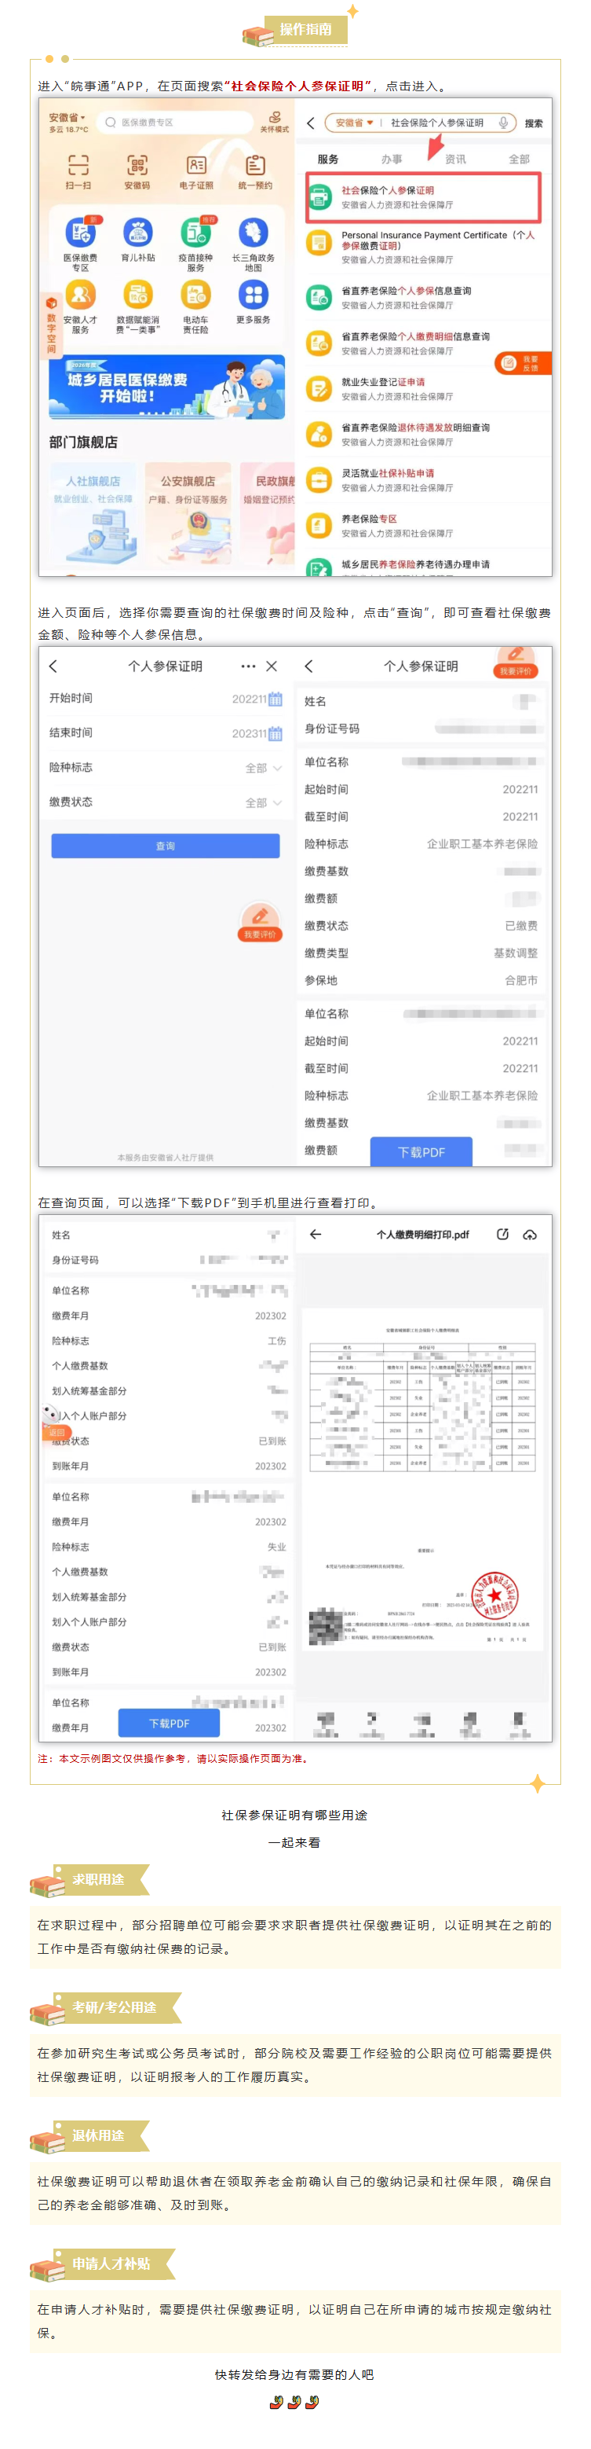Select 社会保险个人参保证明 search result
The image size is (591, 2449).
tap(422, 196)
